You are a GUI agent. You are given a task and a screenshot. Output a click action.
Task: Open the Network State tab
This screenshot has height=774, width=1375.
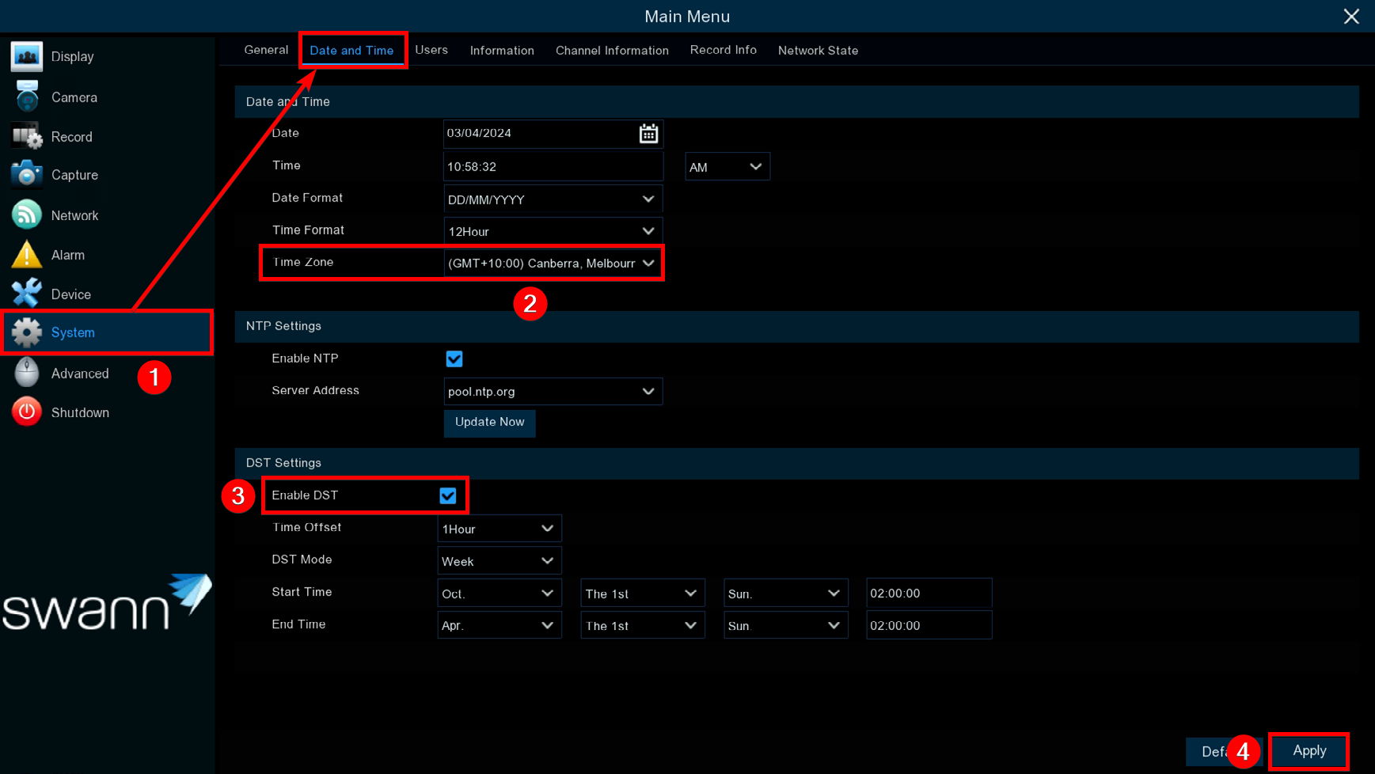pyautogui.click(x=818, y=51)
